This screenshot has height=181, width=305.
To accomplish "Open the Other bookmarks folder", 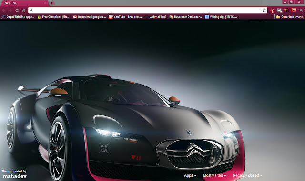I will coord(290,17).
